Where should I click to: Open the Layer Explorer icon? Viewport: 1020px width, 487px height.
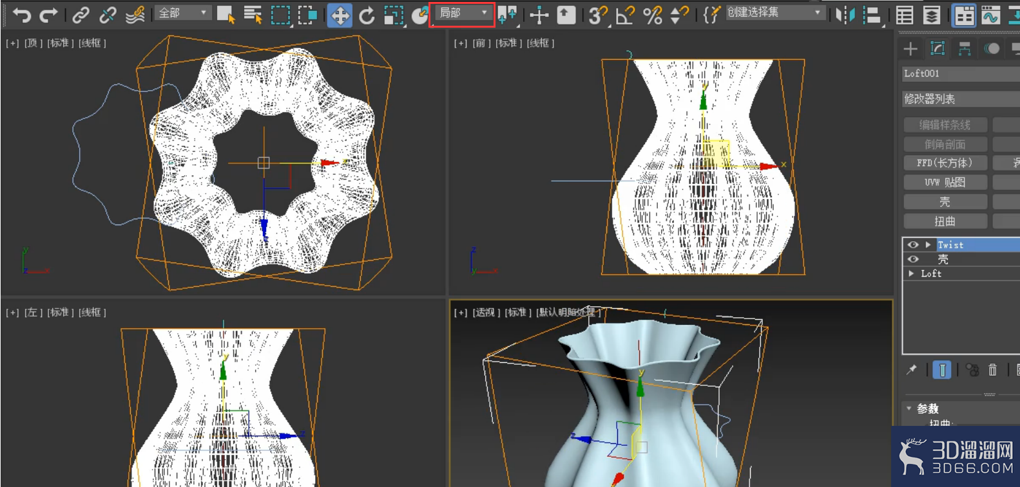(931, 15)
